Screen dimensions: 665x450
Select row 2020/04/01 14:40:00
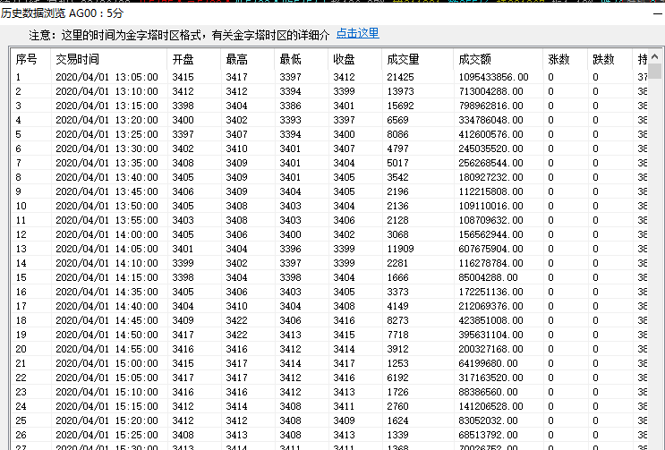330,306
